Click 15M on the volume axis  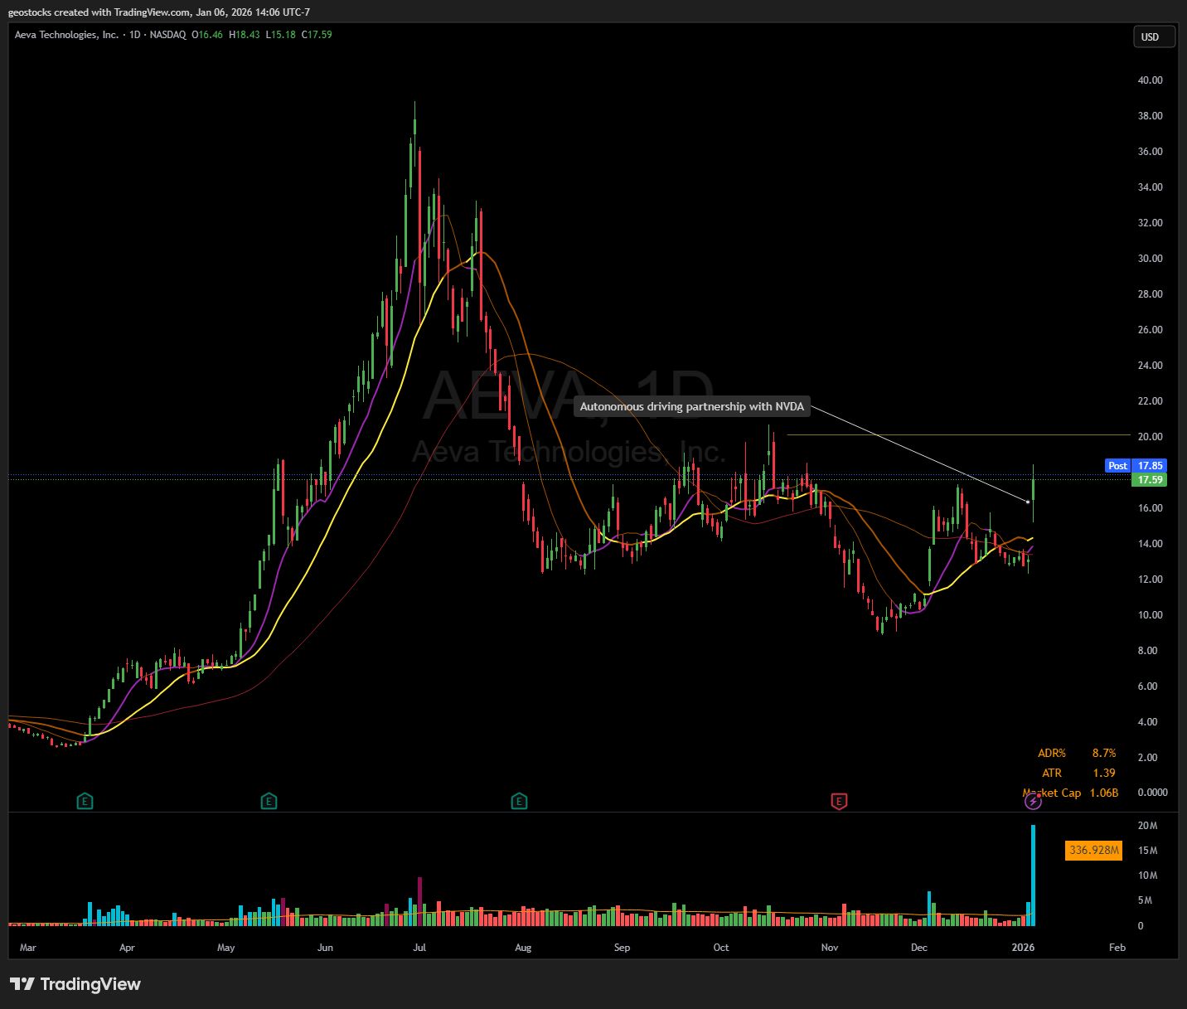[x=1147, y=851]
